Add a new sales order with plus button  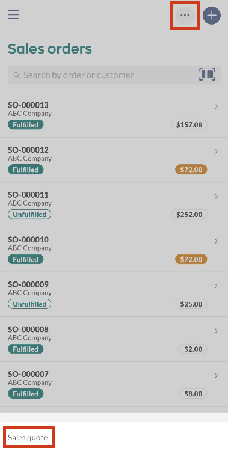click(x=212, y=15)
